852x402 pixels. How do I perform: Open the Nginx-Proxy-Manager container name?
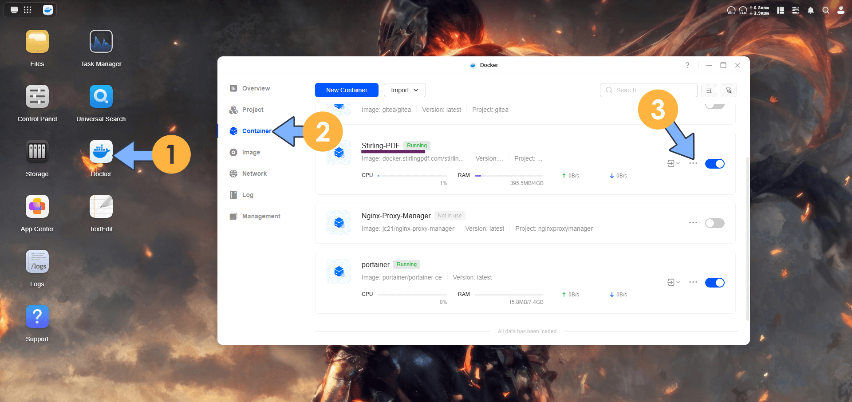click(396, 216)
